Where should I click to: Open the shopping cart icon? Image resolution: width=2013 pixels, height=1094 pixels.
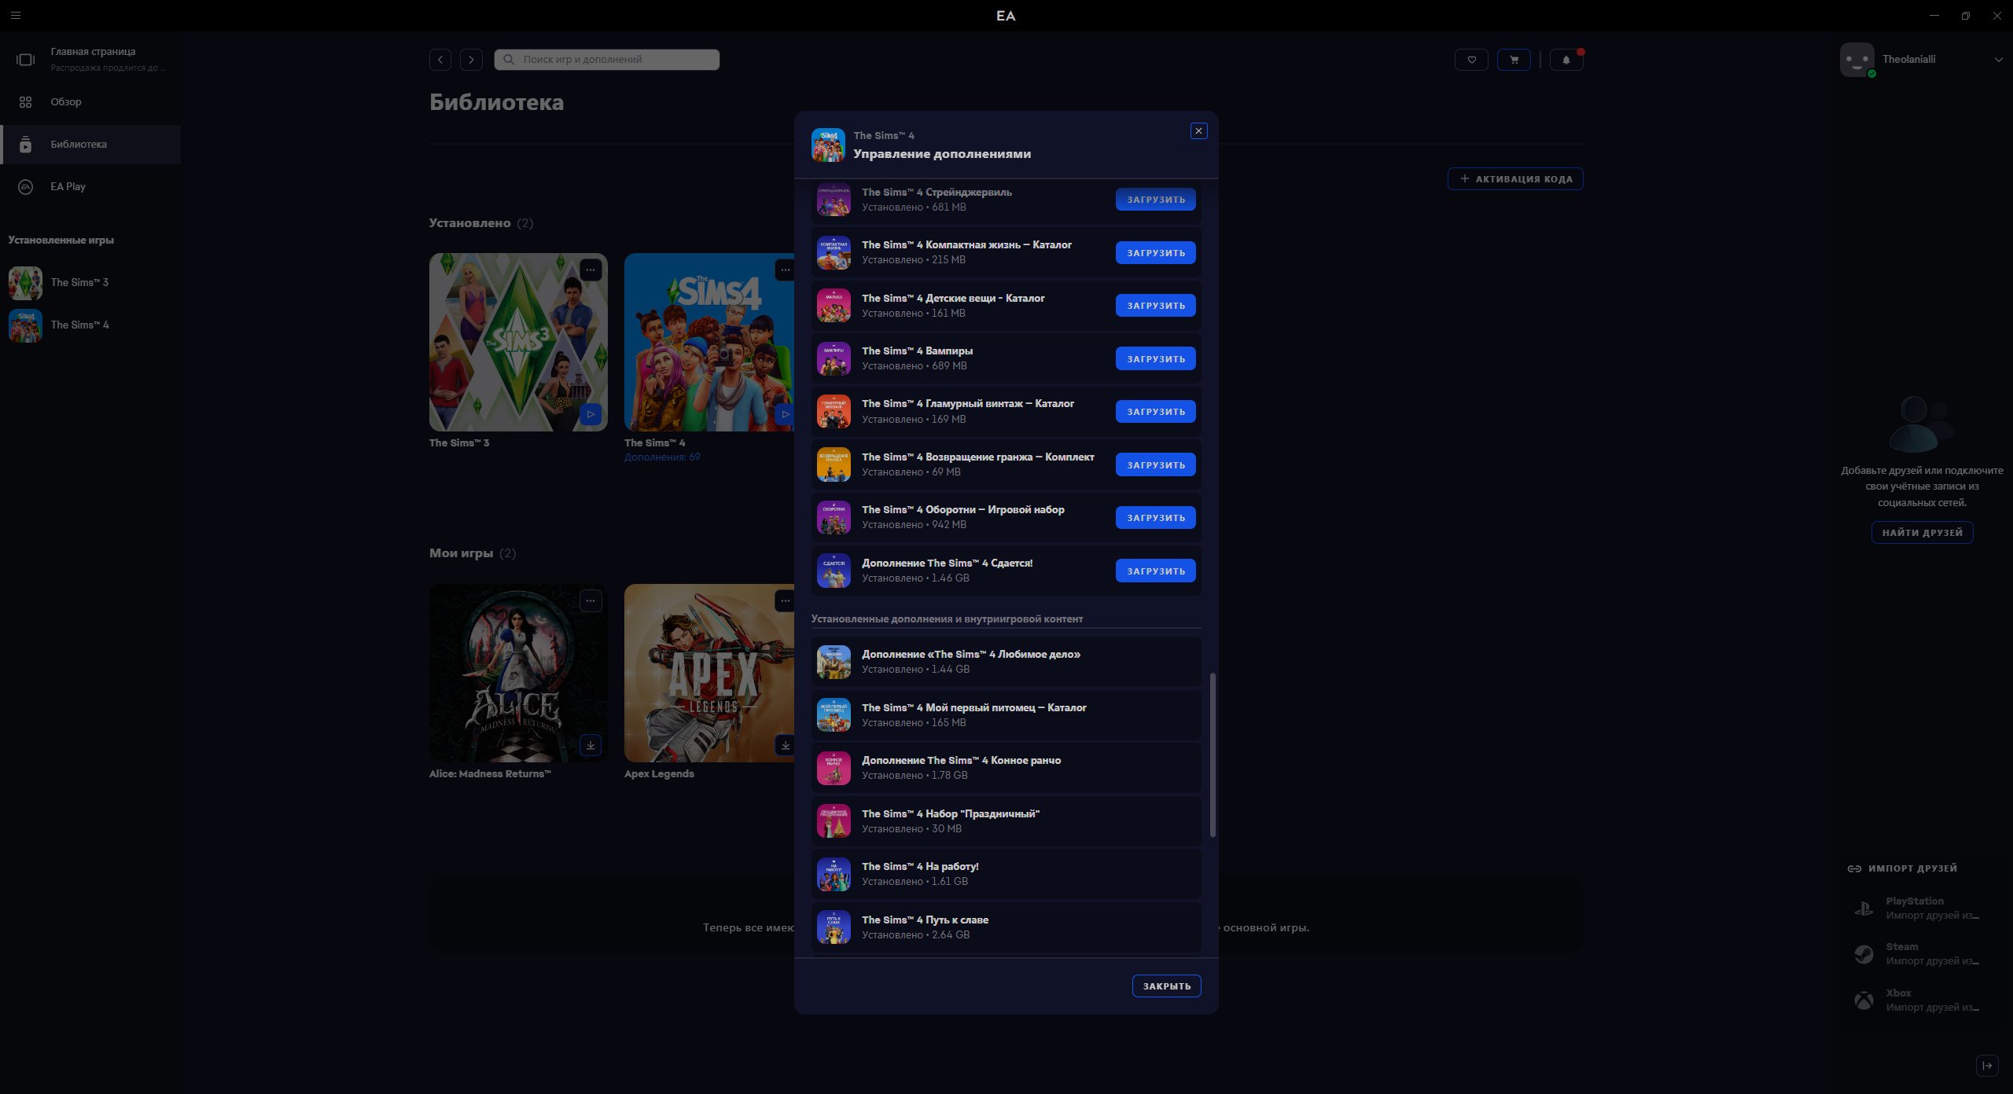coord(1514,60)
